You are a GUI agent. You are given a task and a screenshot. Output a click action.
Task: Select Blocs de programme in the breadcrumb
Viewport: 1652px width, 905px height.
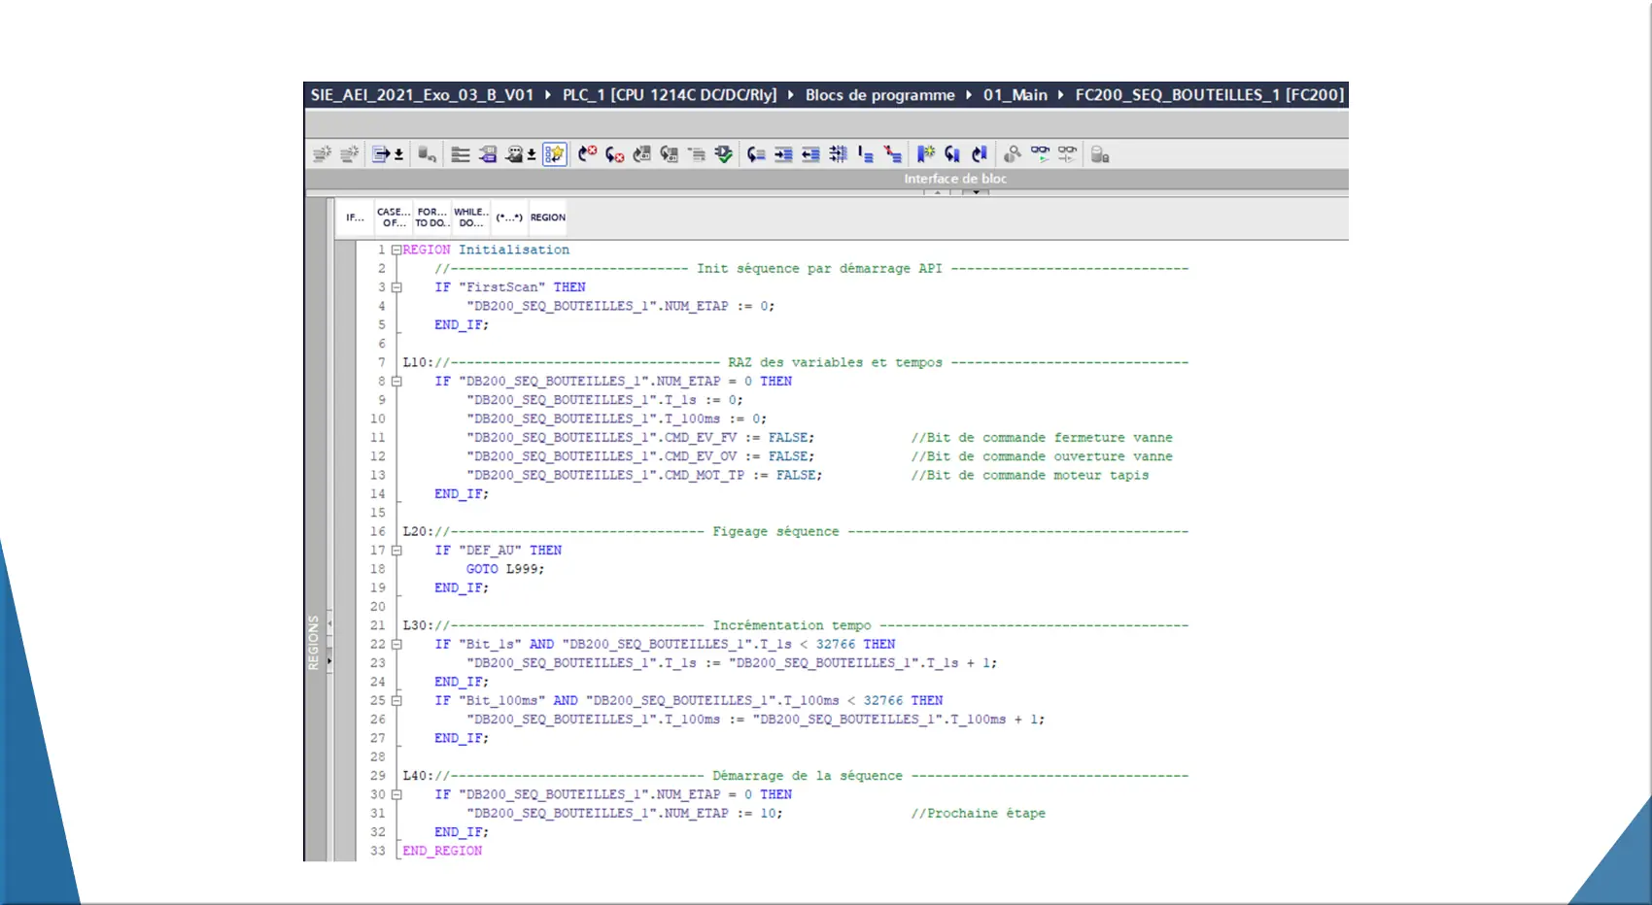879,95
